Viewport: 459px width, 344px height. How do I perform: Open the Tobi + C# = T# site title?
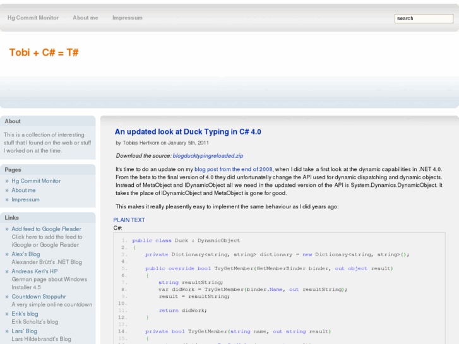[x=44, y=52]
